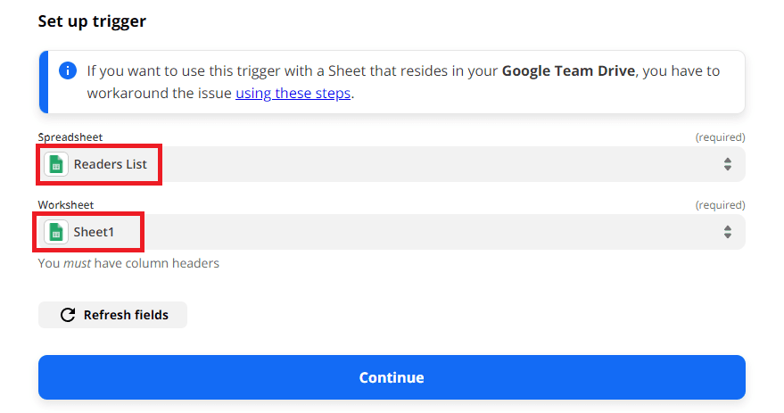Click the (required) tag above the Spreadsheet field
Screen dimensions: 784x413
coord(720,136)
